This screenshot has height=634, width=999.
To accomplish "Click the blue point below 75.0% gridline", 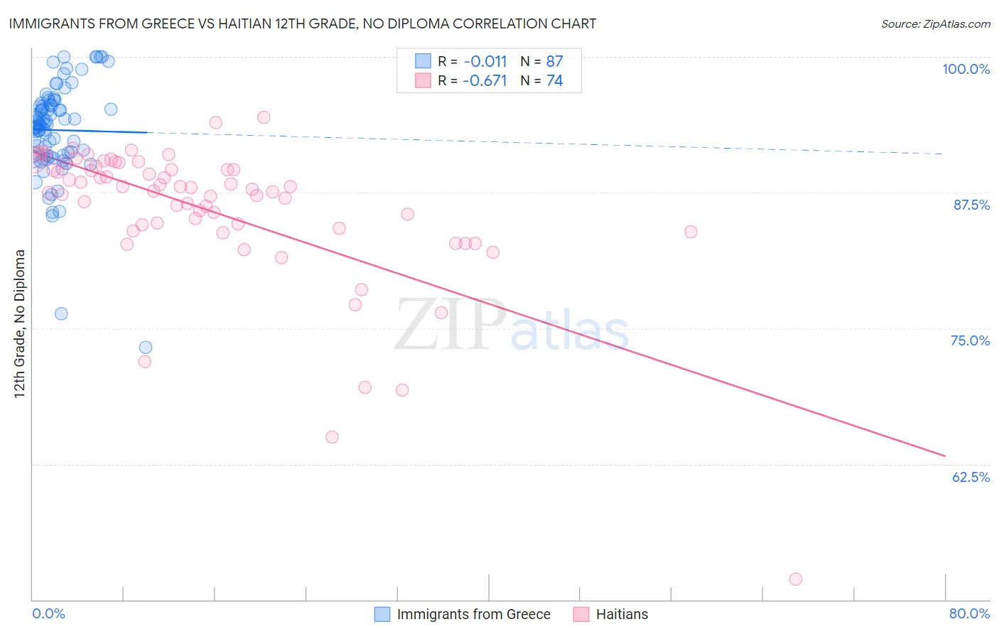I will click(146, 347).
